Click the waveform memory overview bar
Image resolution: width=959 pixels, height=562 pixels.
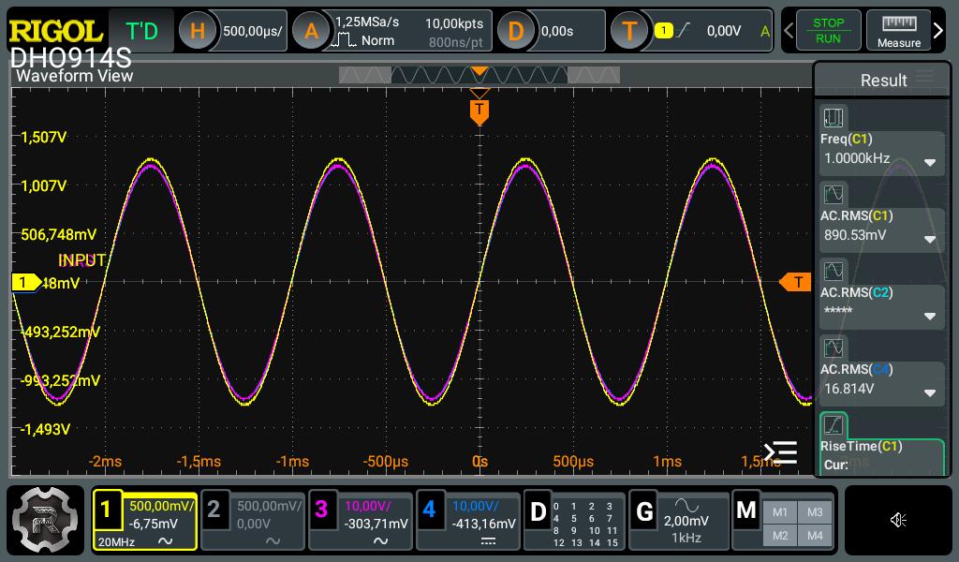click(479, 75)
